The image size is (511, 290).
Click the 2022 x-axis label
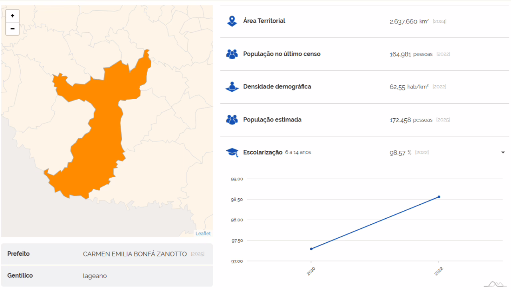(439, 271)
